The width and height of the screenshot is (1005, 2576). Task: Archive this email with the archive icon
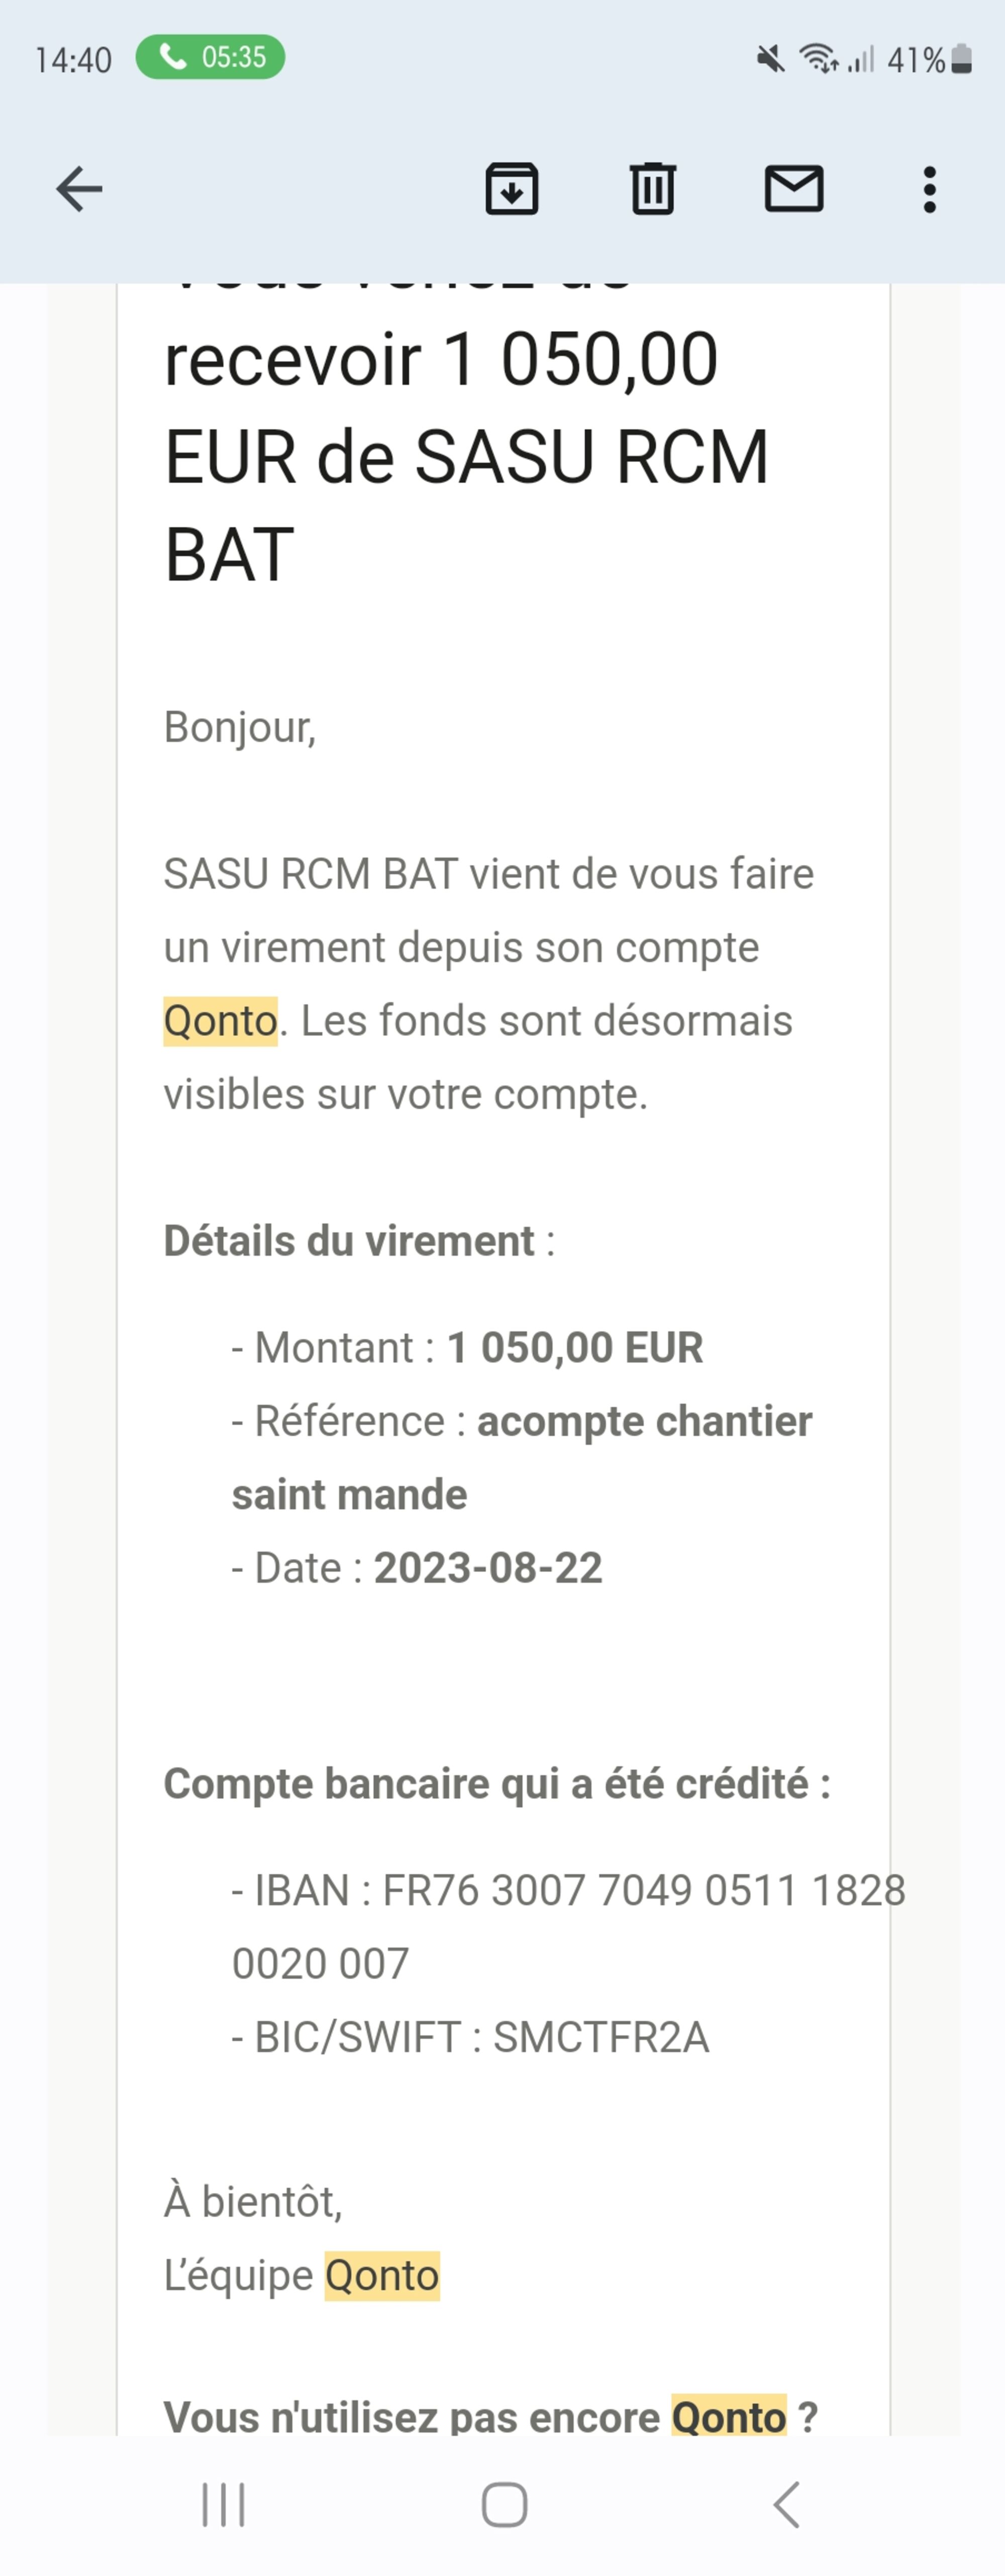[x=511, y=189]
